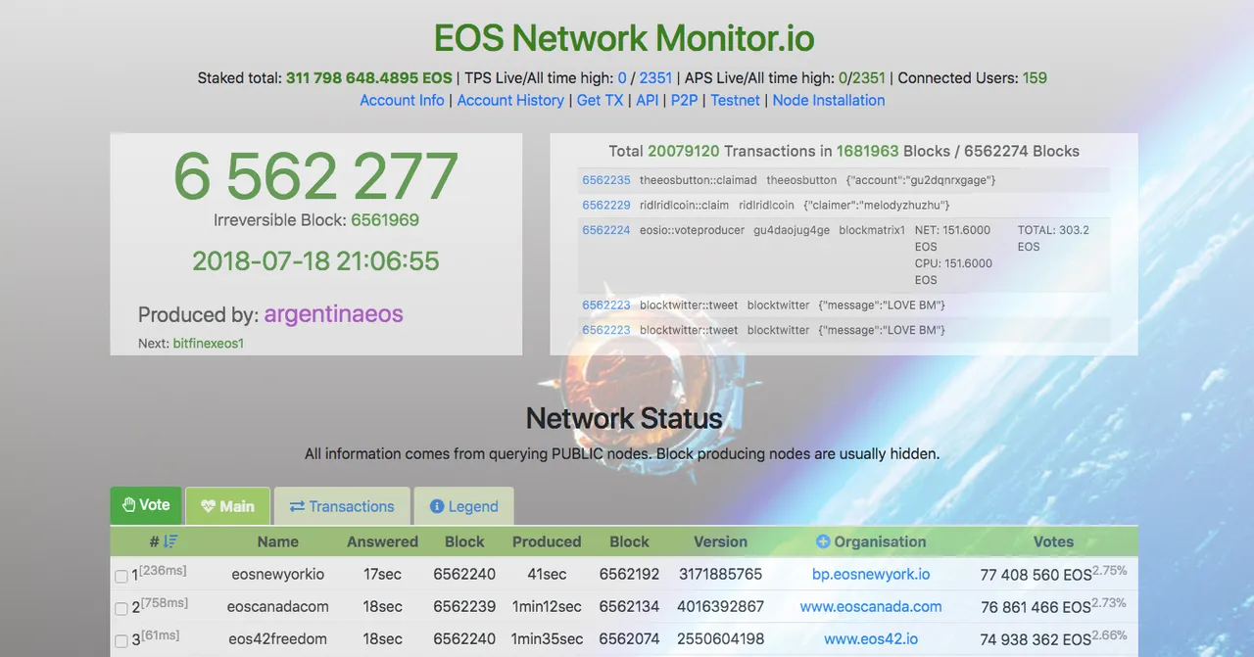Click next producer bitfinexeos1
Screen dimensions: 1254x657
pyautogui.click(x=208, y=344)
